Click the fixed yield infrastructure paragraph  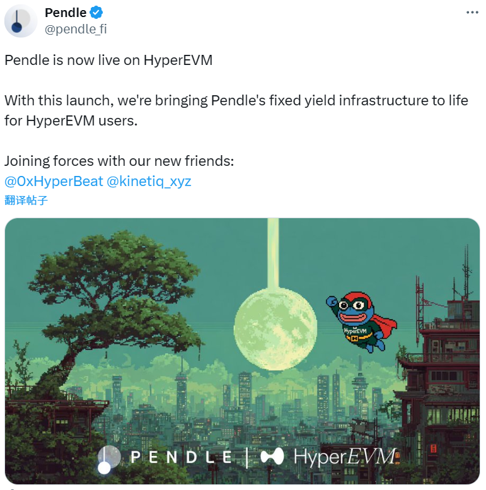[x=236, y=110]
